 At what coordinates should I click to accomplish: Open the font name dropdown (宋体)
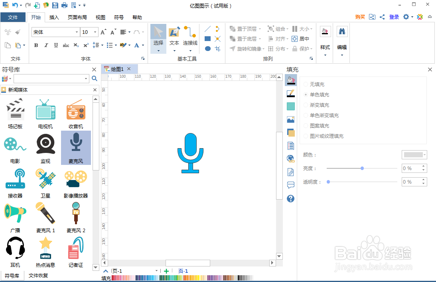[77, 32]
